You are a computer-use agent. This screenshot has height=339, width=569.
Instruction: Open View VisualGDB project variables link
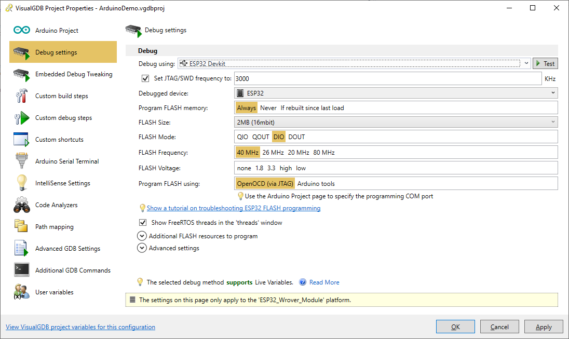pyautogui.click(x=80, y=327)
